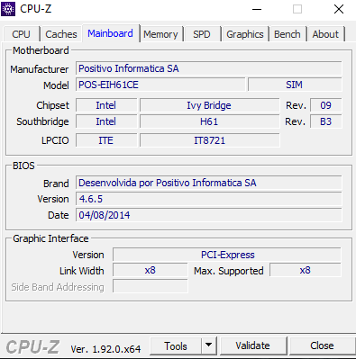Open the Tools dropdown arrow

[x=208, y=346]
